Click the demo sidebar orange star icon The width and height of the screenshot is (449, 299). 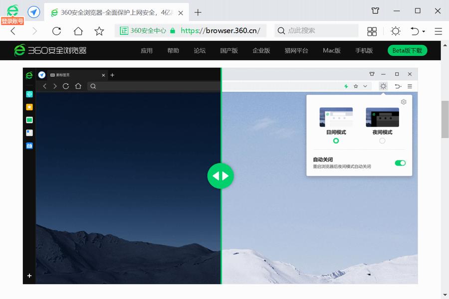(29, 107)
